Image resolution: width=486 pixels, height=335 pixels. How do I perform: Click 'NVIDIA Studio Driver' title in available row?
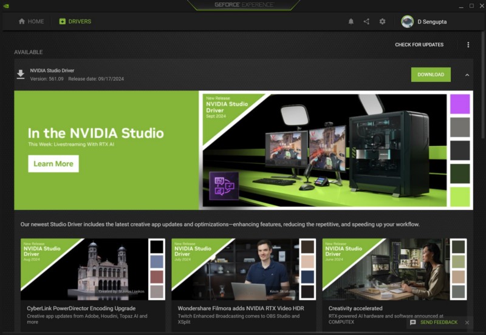(52, 70)
